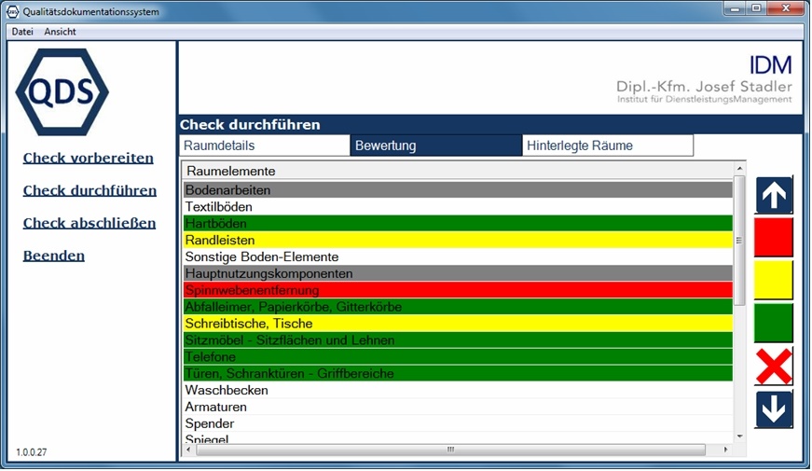Switch to the Raumdetails tab

coord(265,145)
